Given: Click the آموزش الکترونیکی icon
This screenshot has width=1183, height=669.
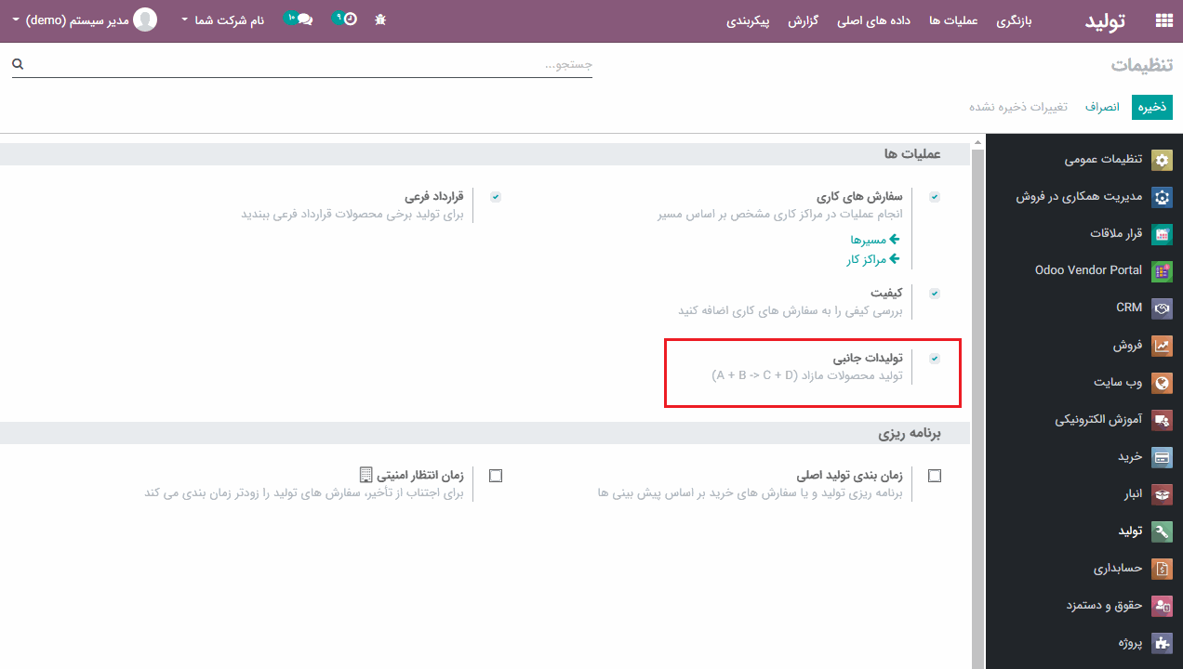Looking at the screenshot, I should [1162, 420].
